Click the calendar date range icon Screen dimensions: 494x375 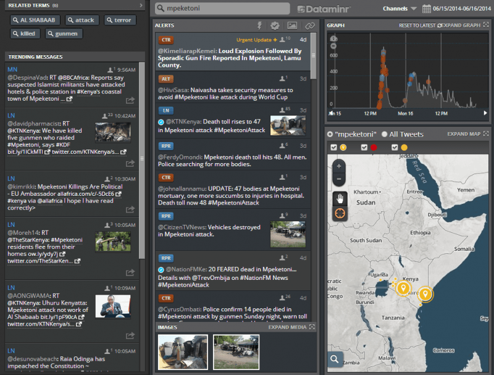pyautogui.click(x=426, y=9)
